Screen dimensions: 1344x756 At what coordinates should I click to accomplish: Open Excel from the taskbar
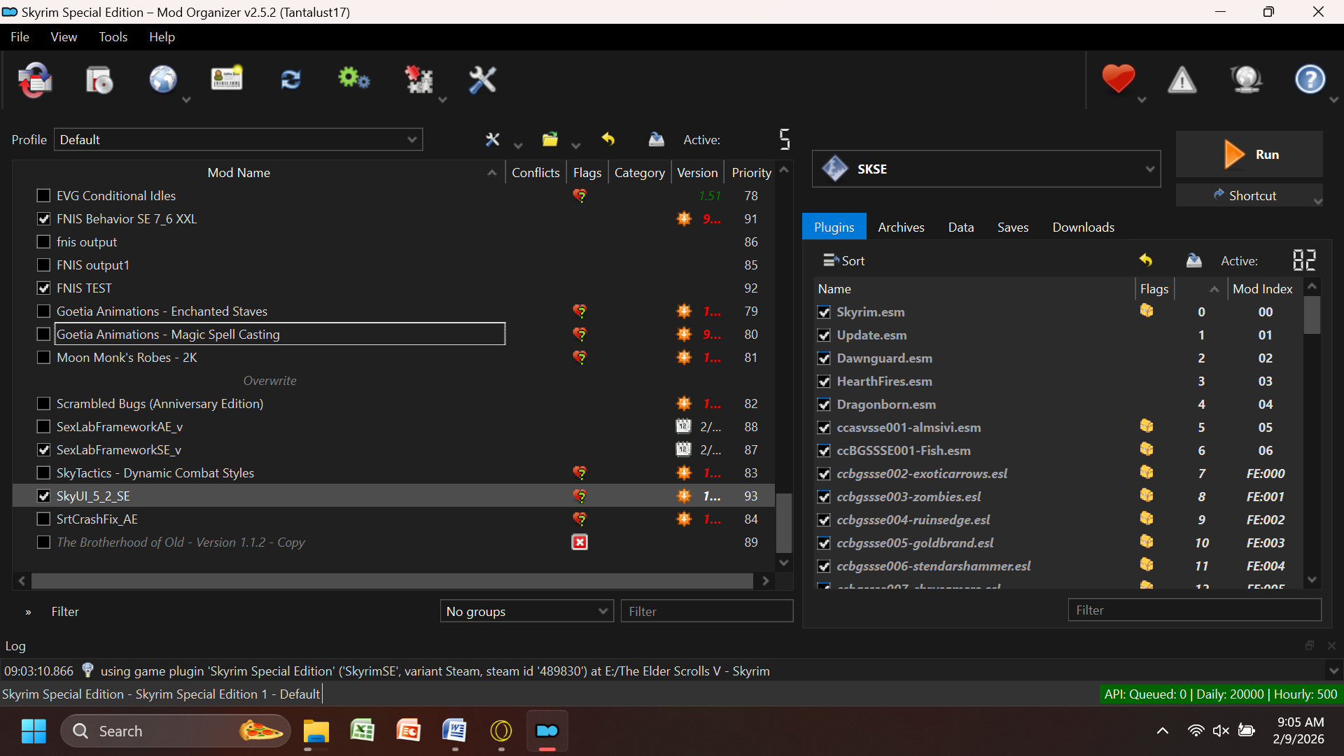(x=363, y=731)
